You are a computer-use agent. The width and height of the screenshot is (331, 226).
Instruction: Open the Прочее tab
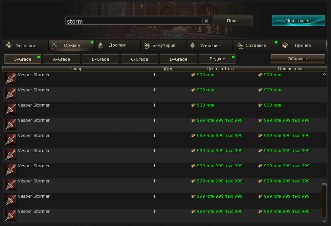[303, 45]
